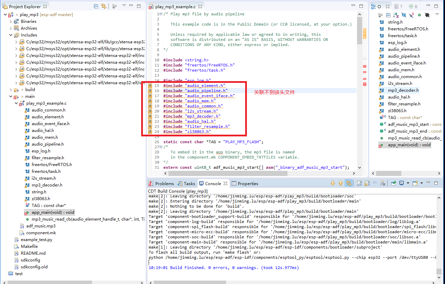Screen dimensions: 445x284
Task: Switch to the B tab beside Outline
Action: [413, 6]
